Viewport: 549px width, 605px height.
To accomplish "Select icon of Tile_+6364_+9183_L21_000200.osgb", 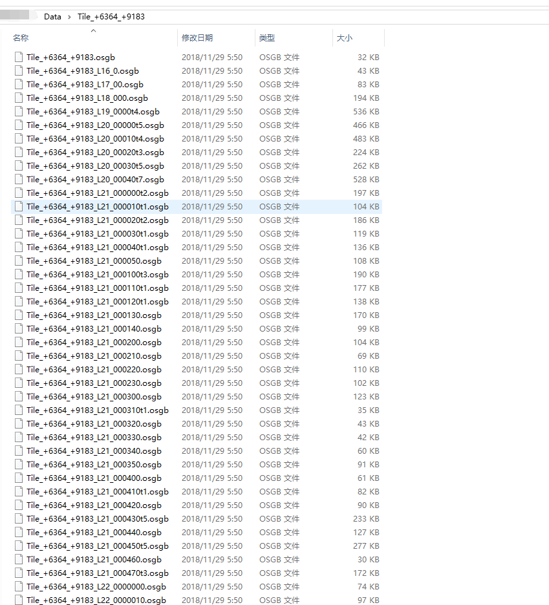I will [19, 342].
